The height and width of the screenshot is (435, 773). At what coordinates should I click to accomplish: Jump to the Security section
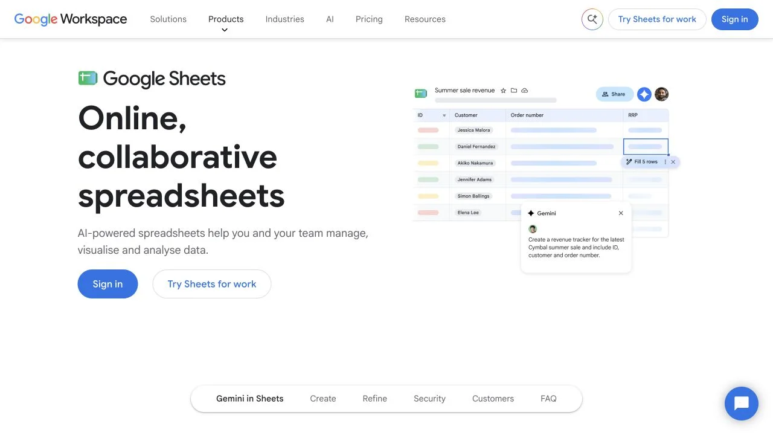pyautogui.click(x=429, y=399)
